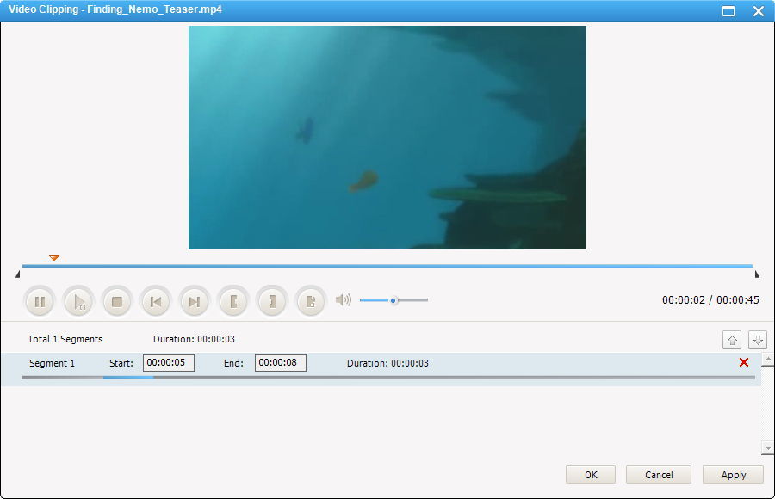Stop the video playback
The image size is (775, 499).
[x=117, y=301]
